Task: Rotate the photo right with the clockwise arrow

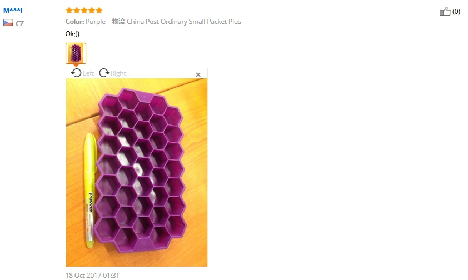Action: point(104,73)
